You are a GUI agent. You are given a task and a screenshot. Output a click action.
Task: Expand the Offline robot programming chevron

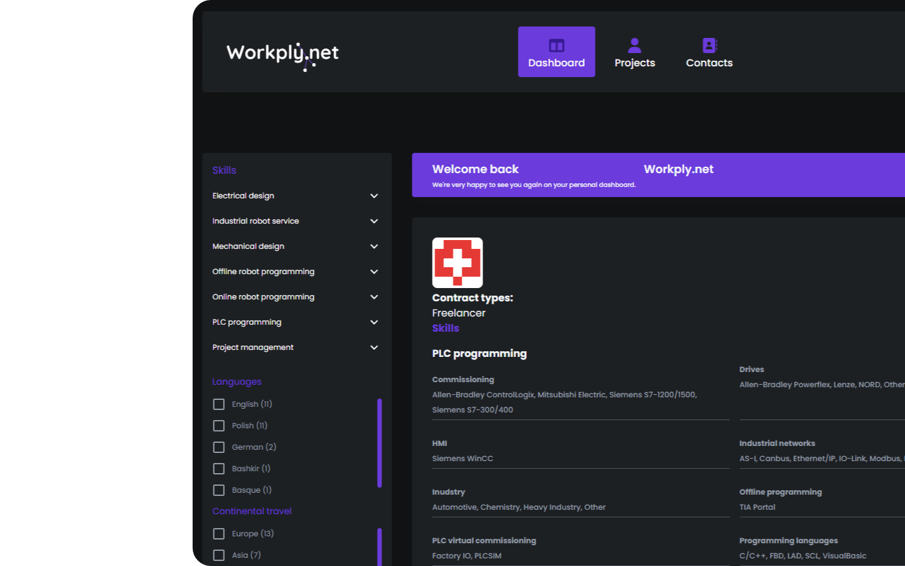tap(374, 272)
